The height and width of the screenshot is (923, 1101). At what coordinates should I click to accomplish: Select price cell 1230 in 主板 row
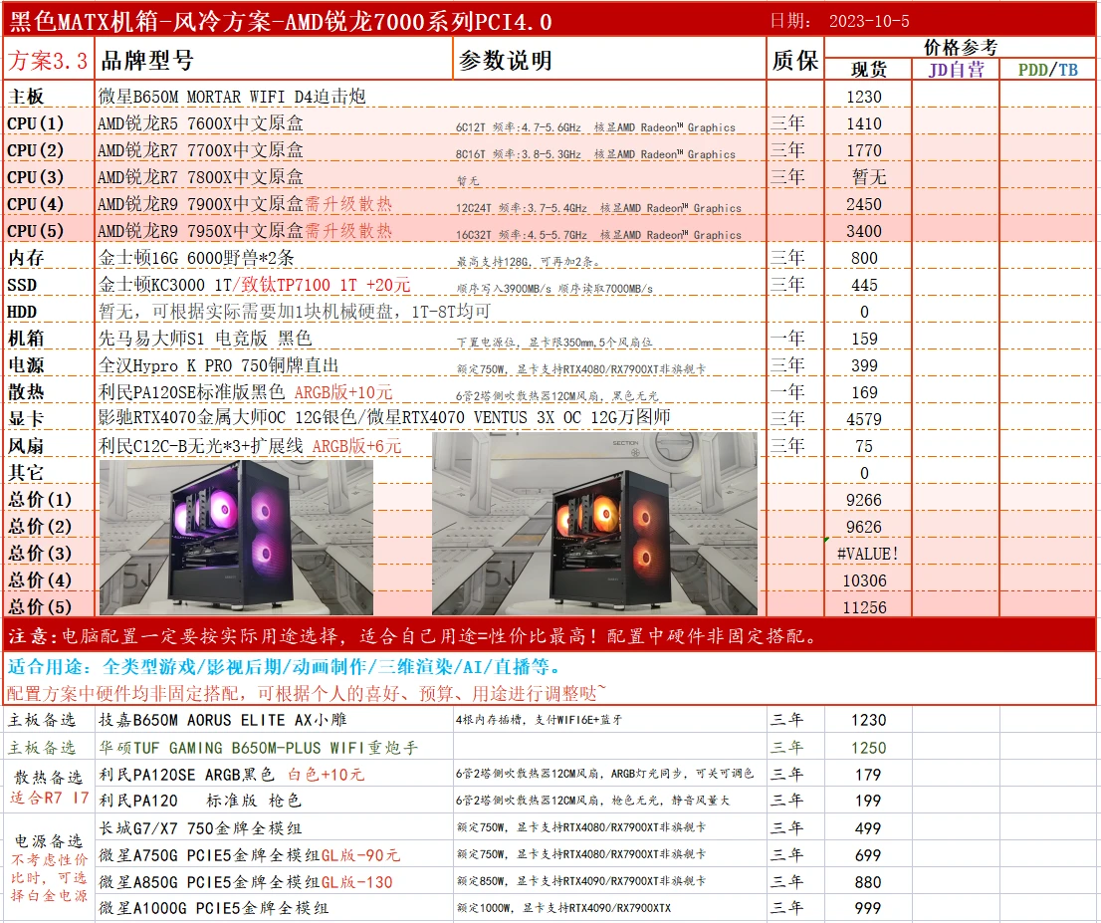coord(864,97)
